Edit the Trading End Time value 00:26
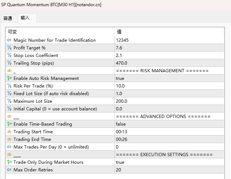The height and width of the screenshot is (179, 231). click(169, 139)
